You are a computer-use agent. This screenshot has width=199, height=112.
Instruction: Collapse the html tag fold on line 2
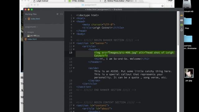[74, 18]
